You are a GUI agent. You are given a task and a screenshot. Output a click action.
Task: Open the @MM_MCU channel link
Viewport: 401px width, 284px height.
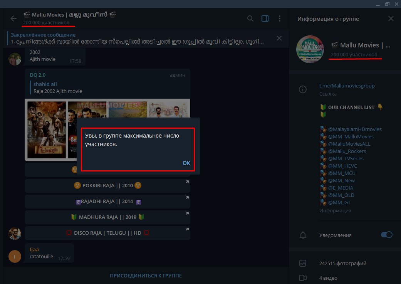342,173
